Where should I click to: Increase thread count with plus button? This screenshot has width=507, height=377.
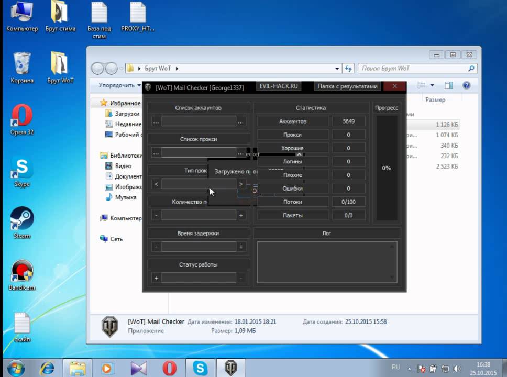[x=241, y=216]
